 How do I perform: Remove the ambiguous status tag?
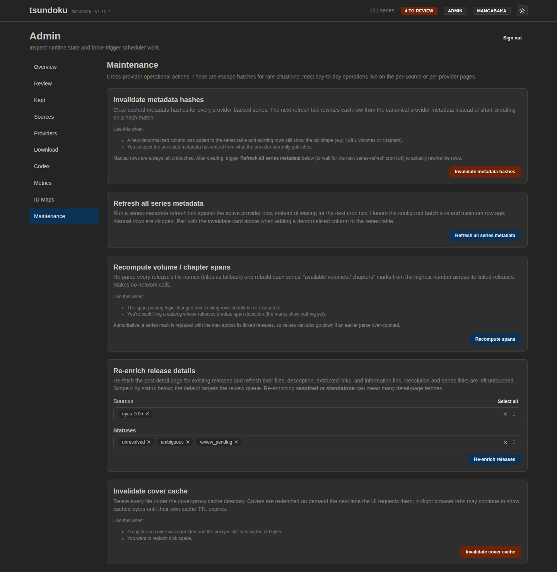coord(188,442)
